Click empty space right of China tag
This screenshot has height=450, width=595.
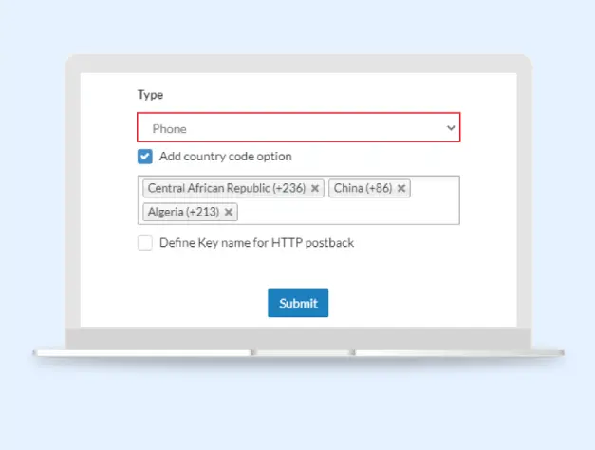pos(435,189)
